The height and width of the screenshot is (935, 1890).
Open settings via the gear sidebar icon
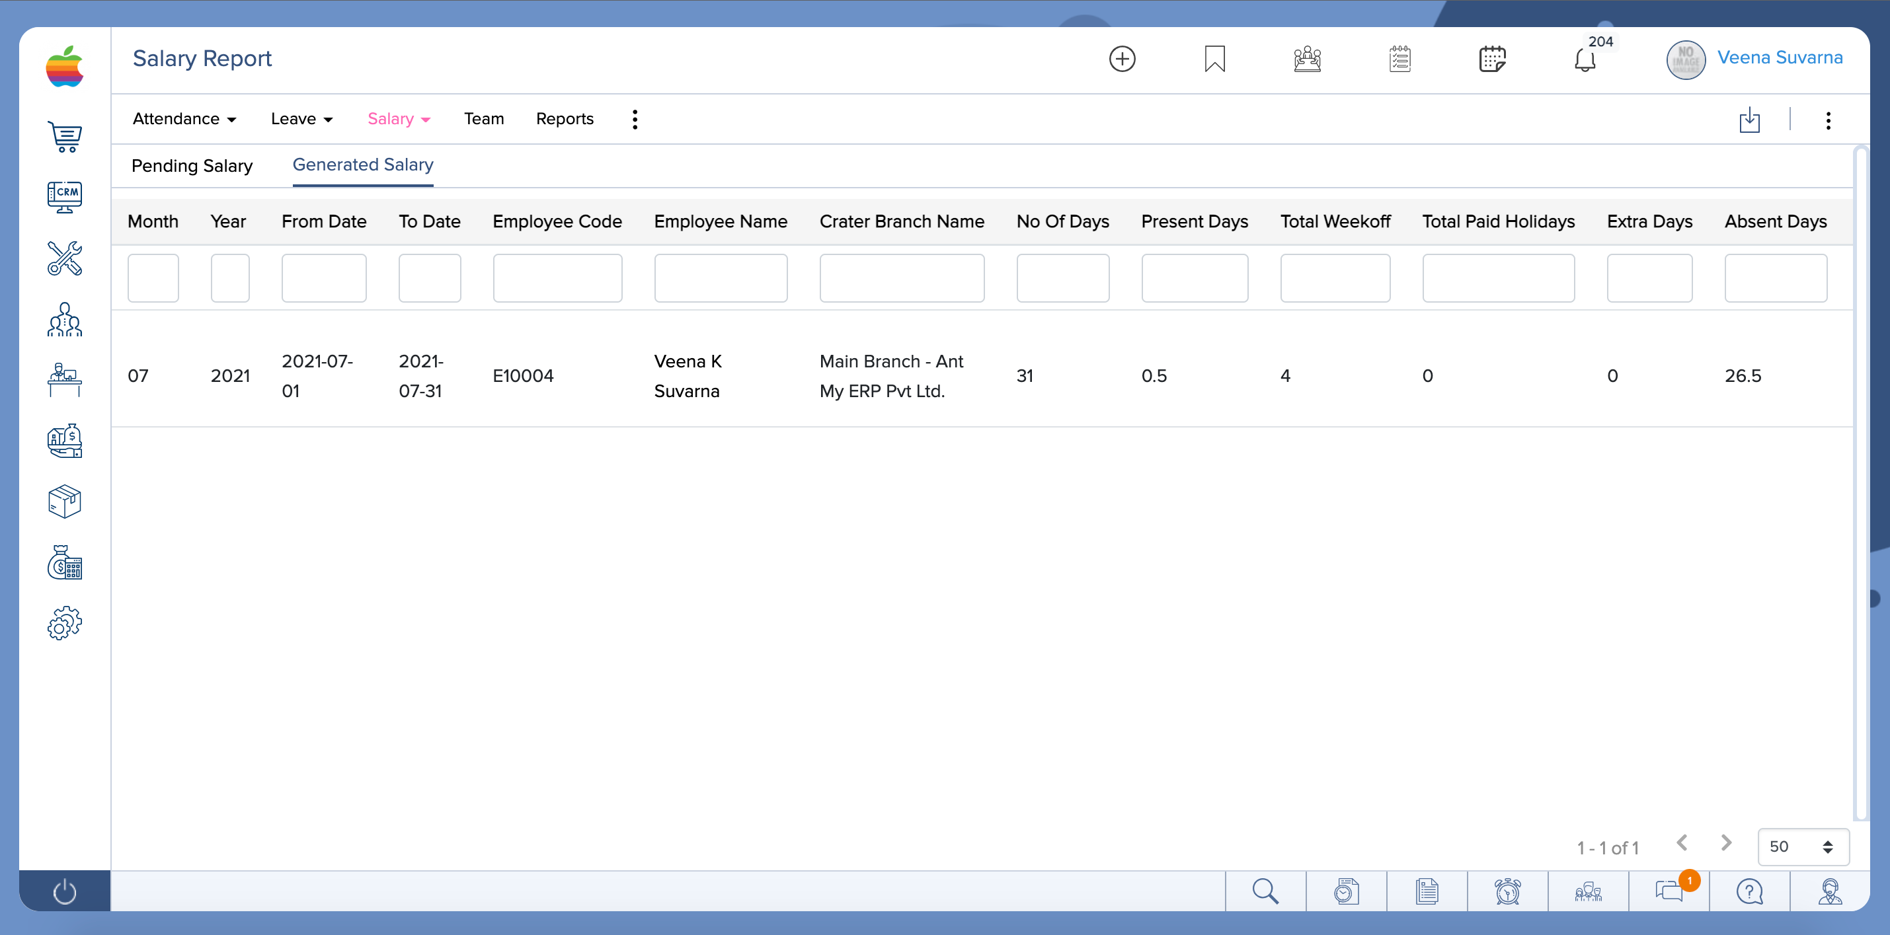click(65, 622)
